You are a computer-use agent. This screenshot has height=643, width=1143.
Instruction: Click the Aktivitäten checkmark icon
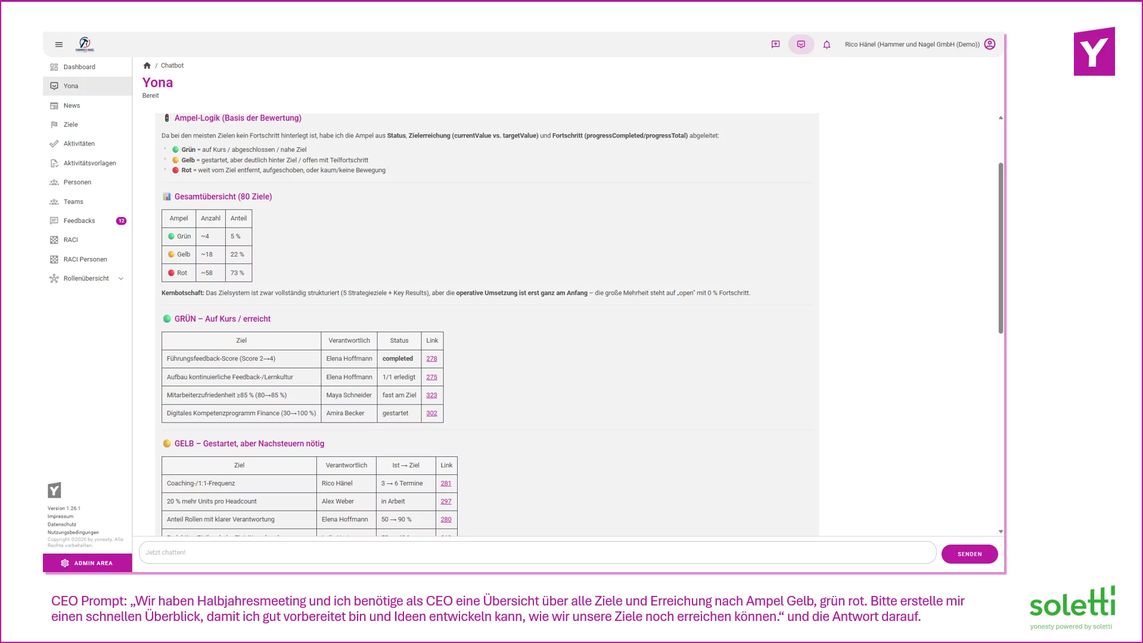(54, 144)
